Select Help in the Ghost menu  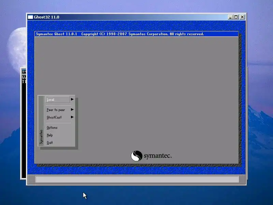tap(49, 135)
